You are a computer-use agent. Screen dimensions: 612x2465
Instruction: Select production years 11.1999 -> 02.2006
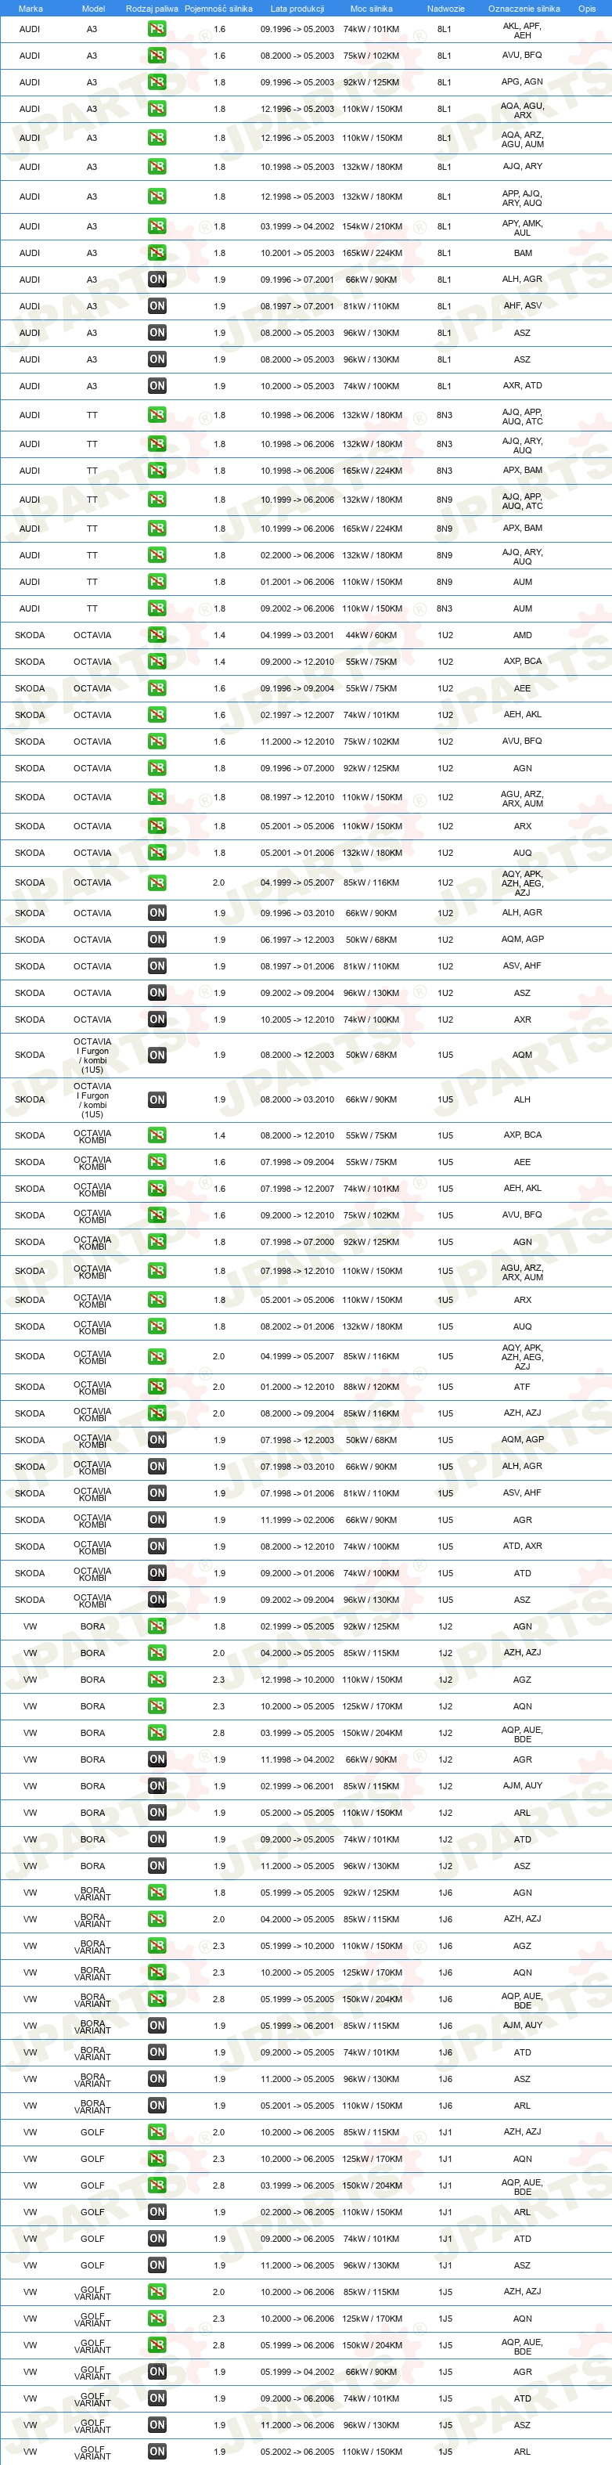(x=297, y=1521)
